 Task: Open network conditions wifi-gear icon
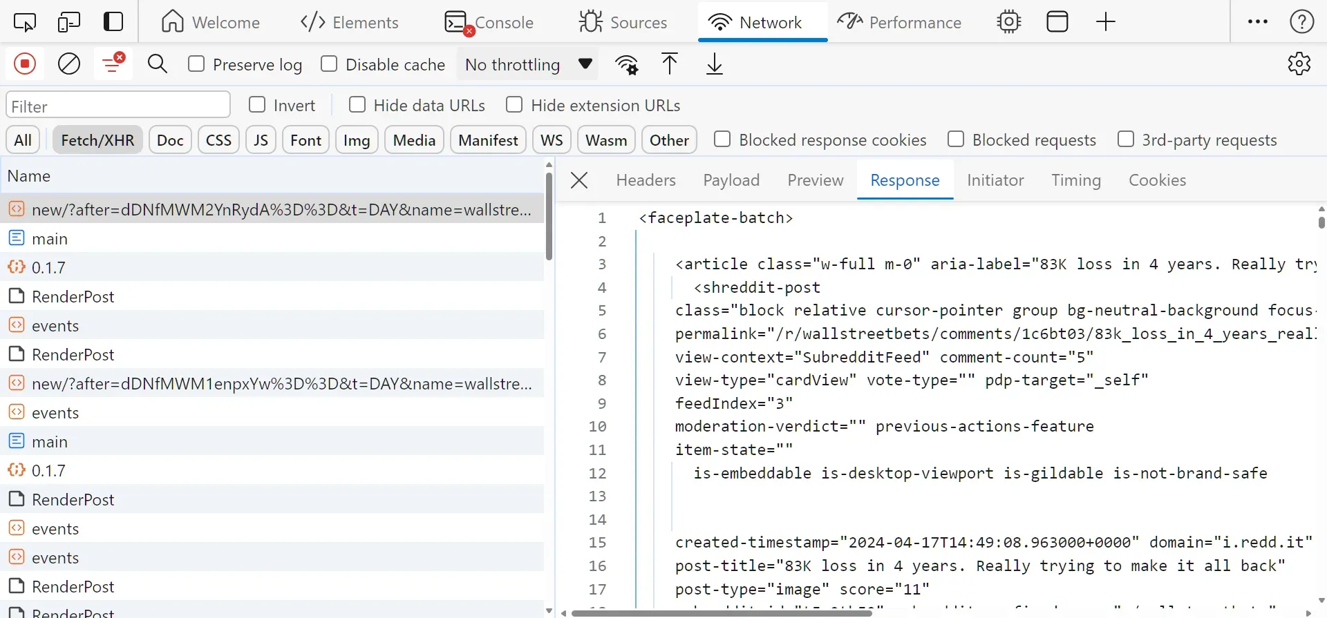627,64
